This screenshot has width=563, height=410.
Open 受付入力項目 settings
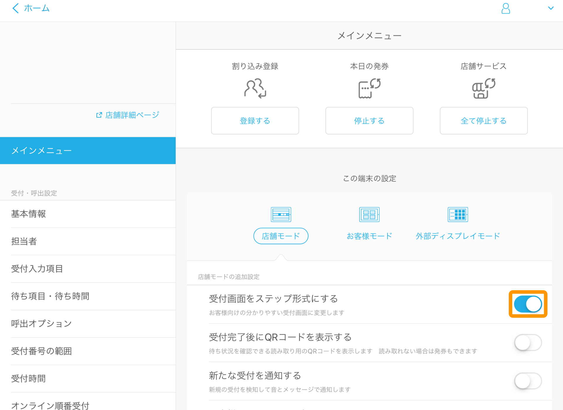coord(88,269)
